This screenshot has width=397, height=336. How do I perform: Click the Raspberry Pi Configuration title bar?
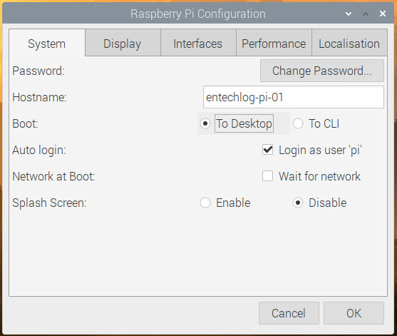point(198,14)
